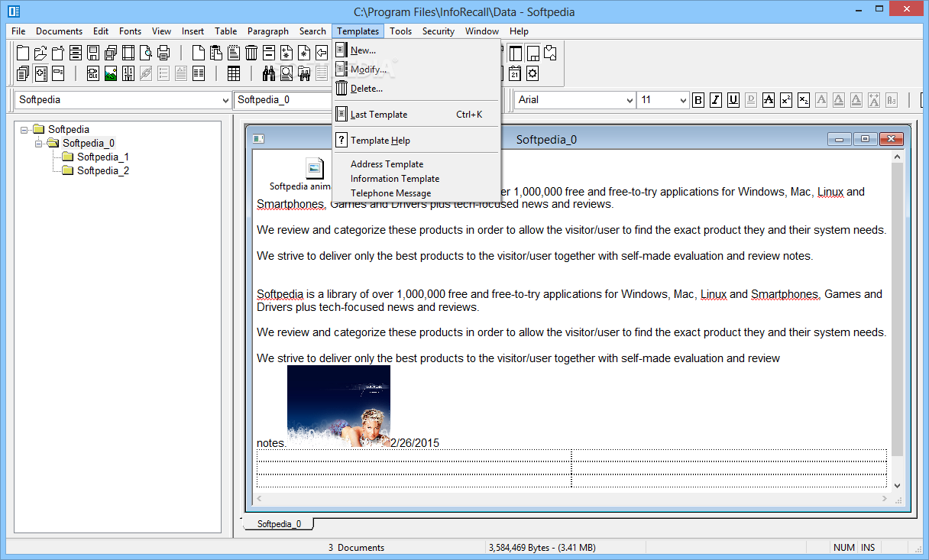Click the Softpedia_0 document name field
This screenshot has width=929, height=560.
click(283, 100)
